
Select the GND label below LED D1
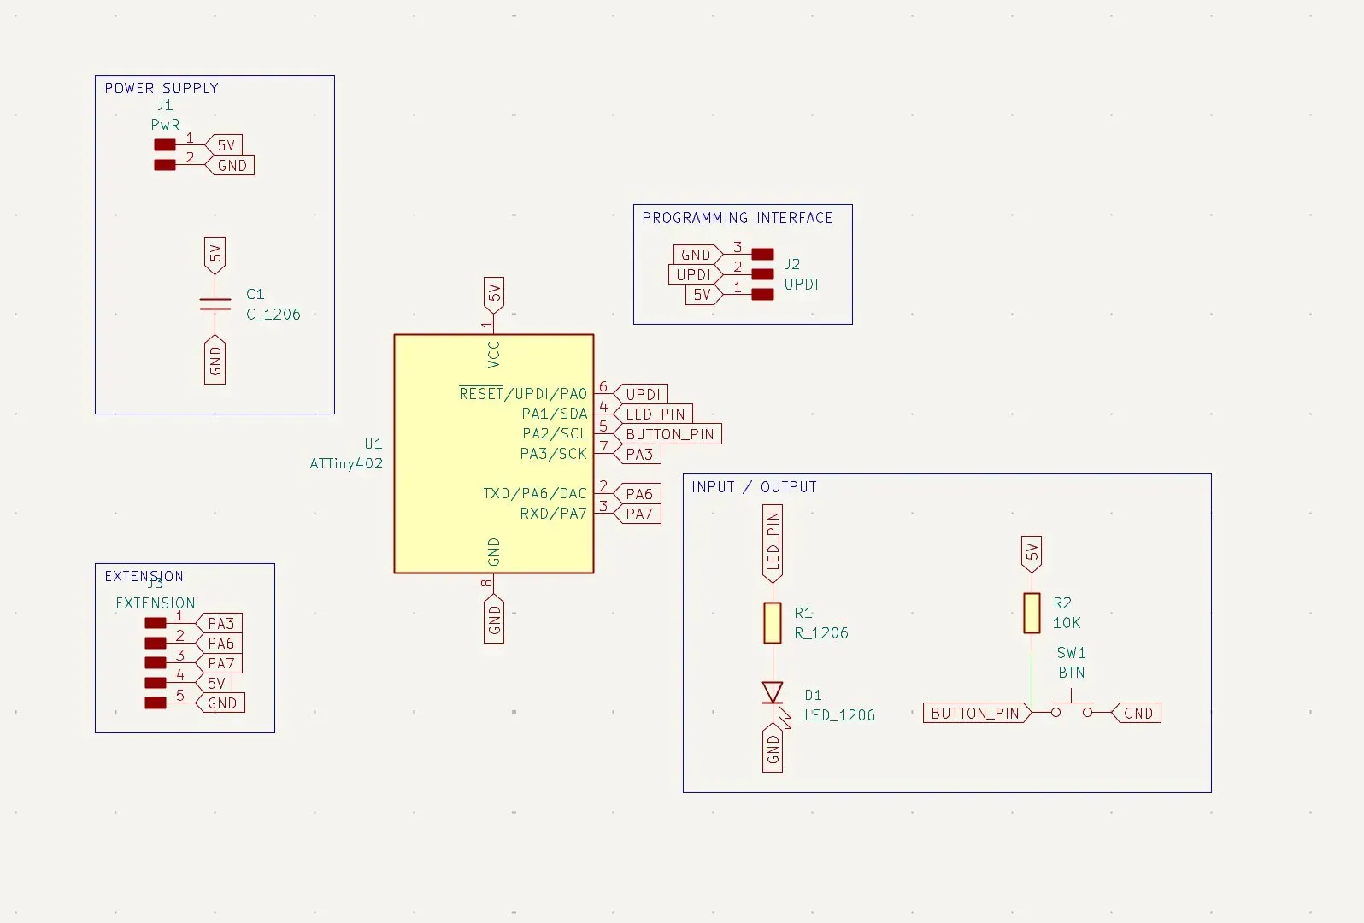pyautogui.click(x=773, y=748)
